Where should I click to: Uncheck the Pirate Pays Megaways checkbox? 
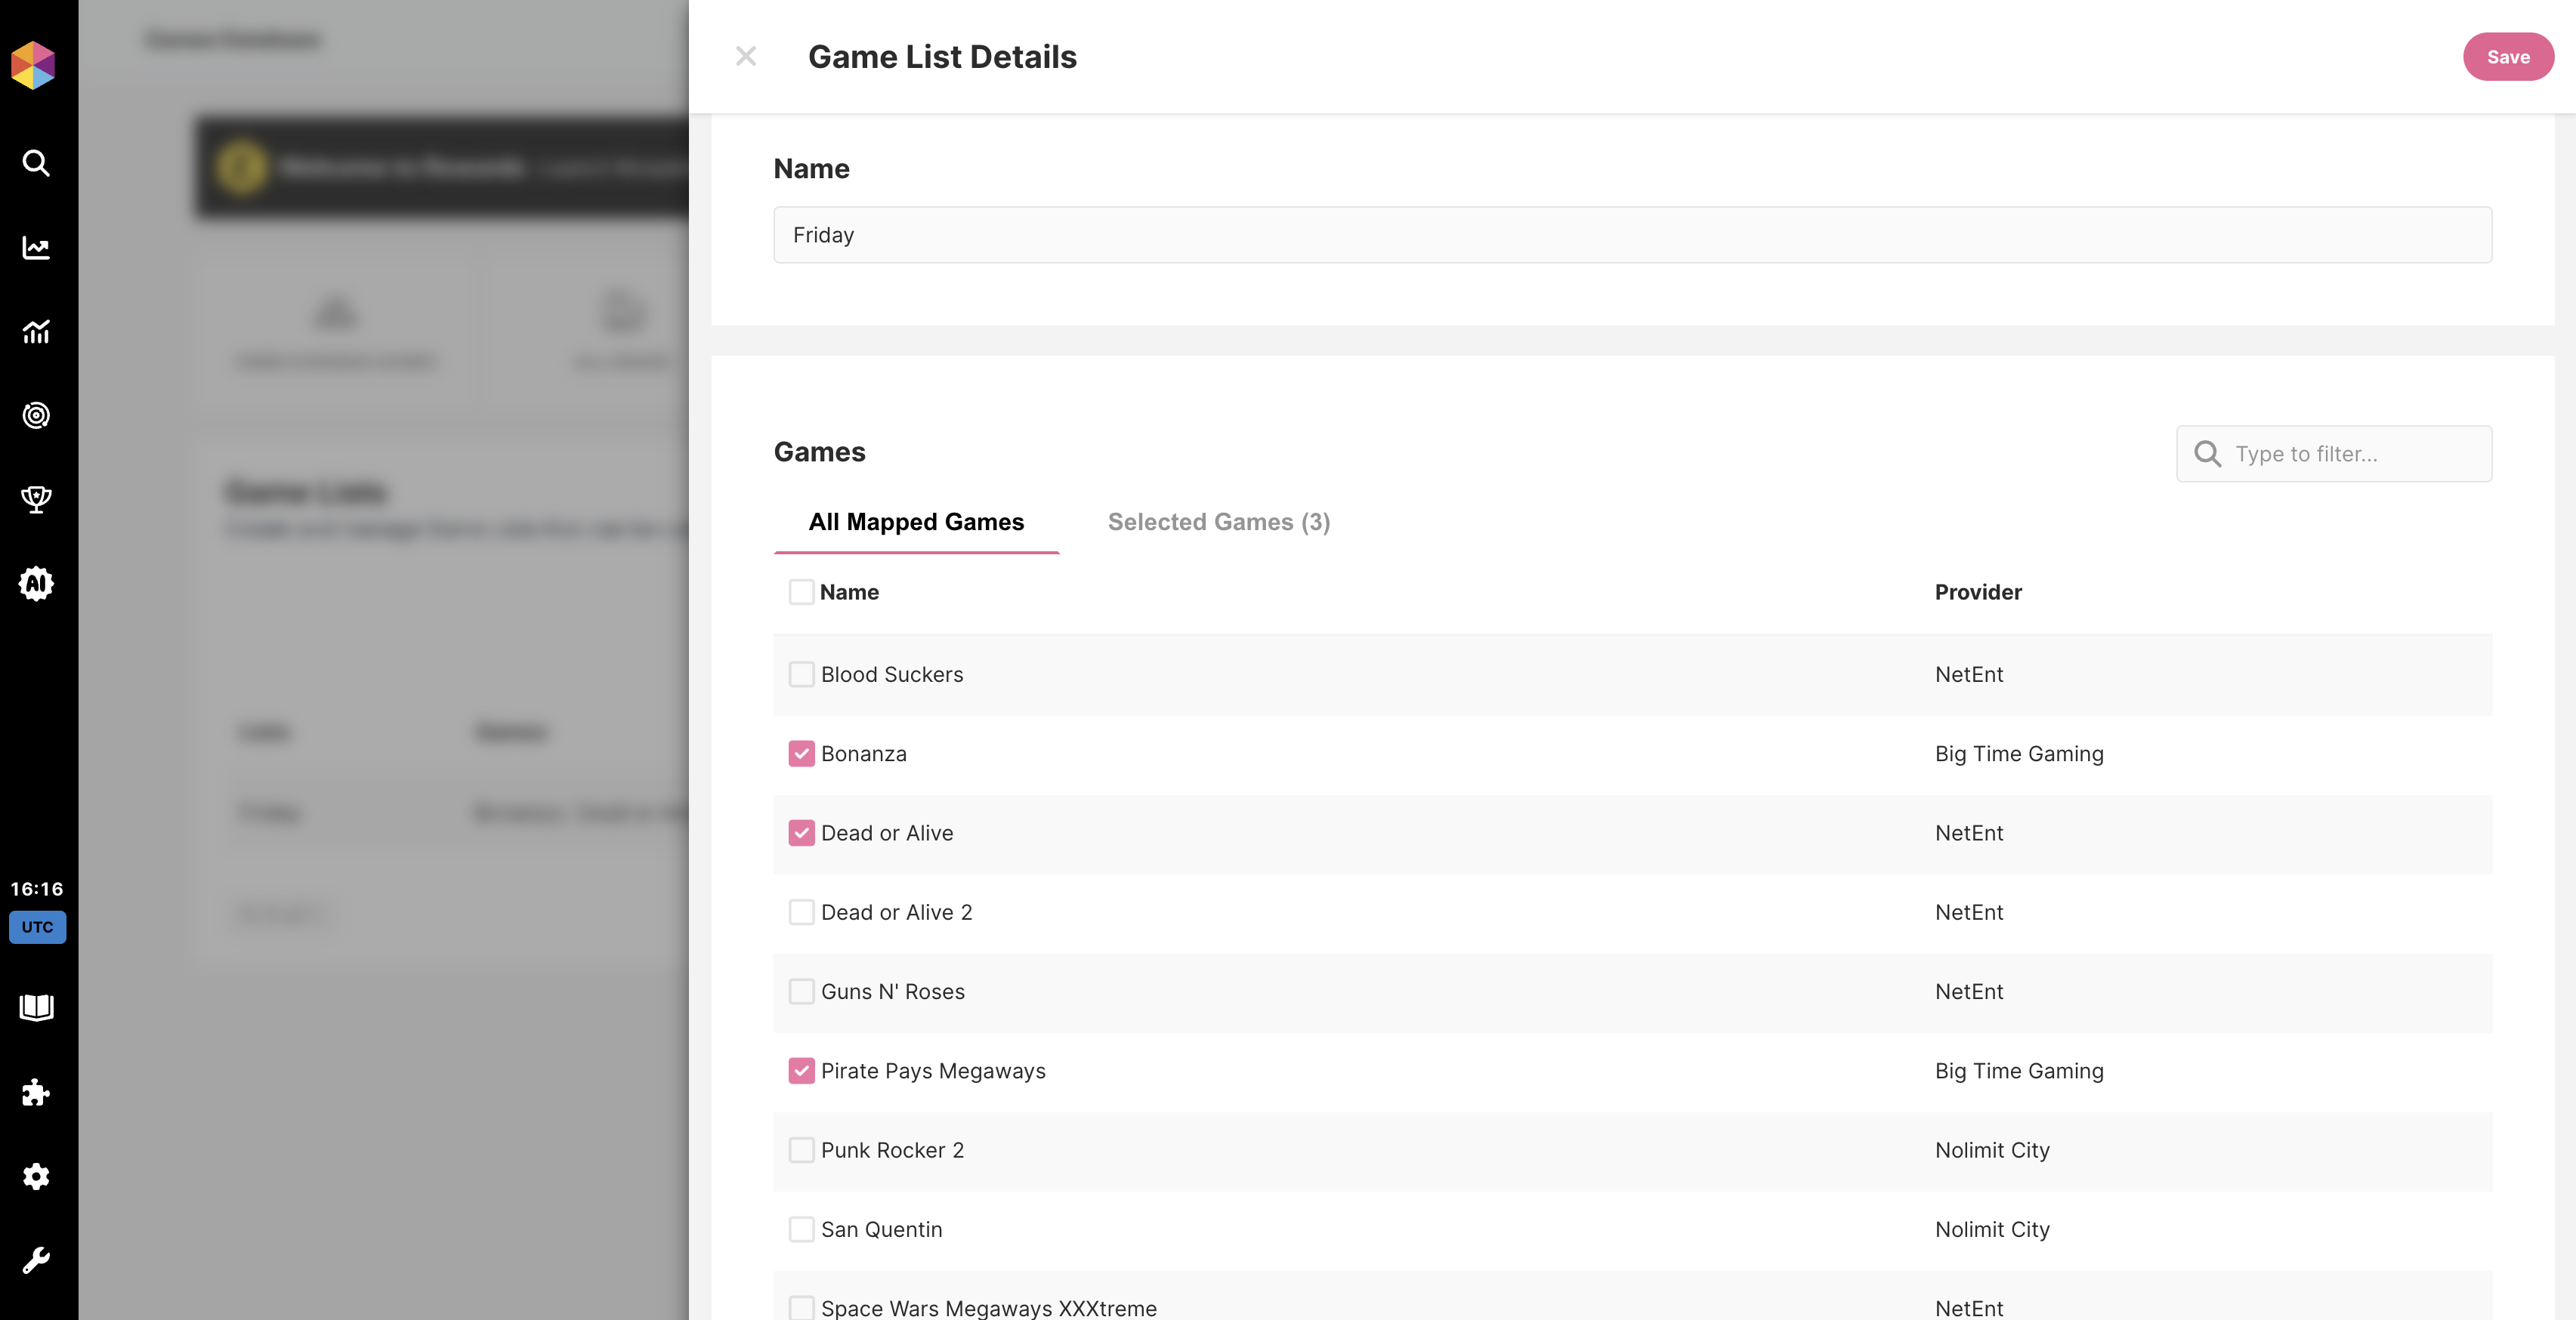[x=801, y=1071]
